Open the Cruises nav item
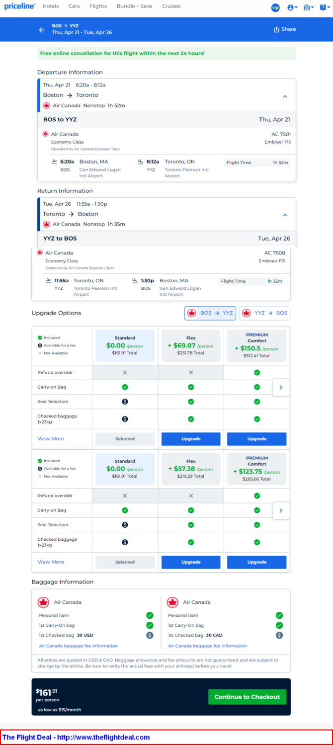This screenshot has height=745, width=333. (171, 6)
